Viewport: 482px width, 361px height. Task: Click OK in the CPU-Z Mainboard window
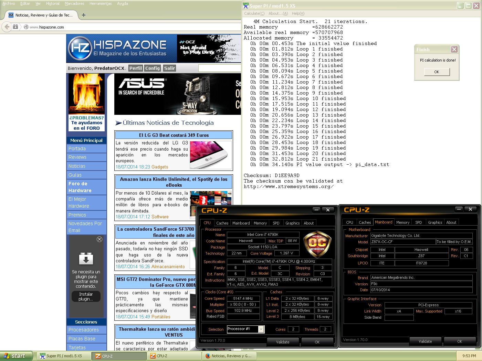[460, 341]
